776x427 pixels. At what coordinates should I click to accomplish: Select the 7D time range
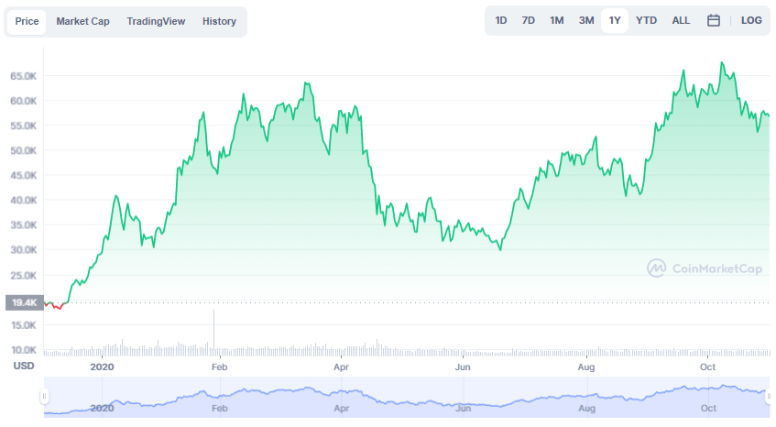(528, 20)
